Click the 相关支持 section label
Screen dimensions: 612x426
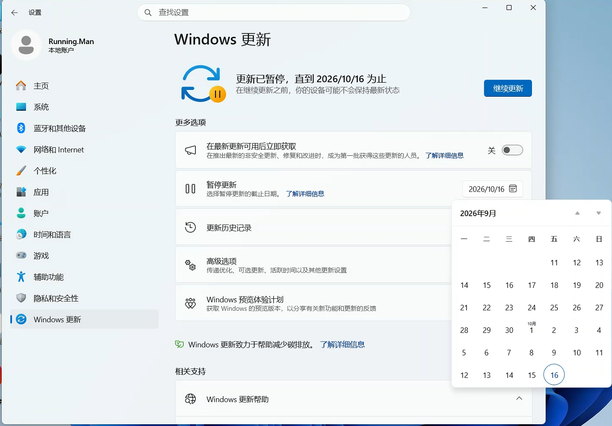(x=191, y=371)
